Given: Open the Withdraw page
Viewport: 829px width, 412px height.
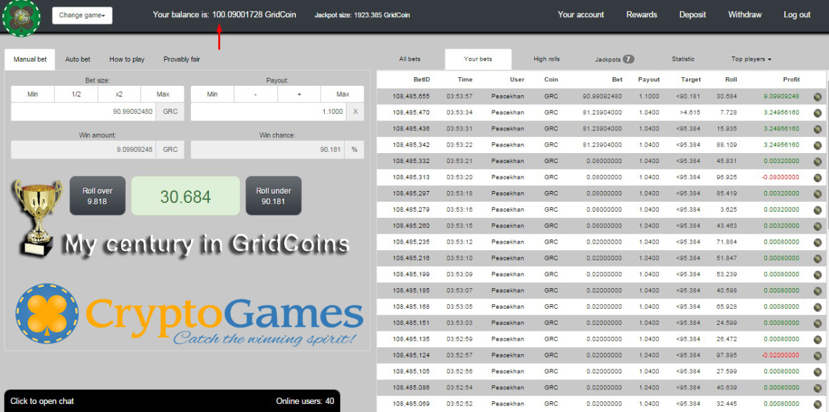Looking at the screenshot, I should (x=745, y=15).
